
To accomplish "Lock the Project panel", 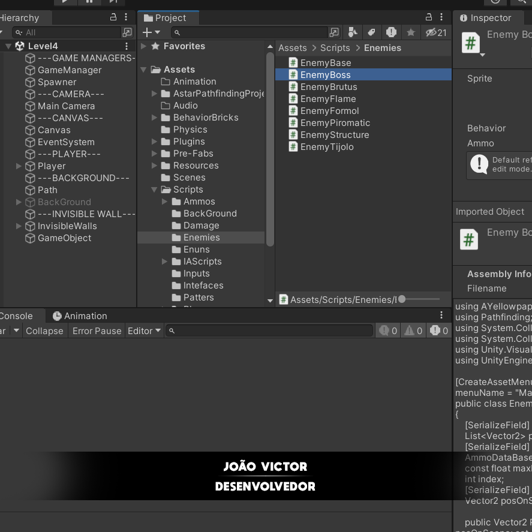I will pos(428,17).
